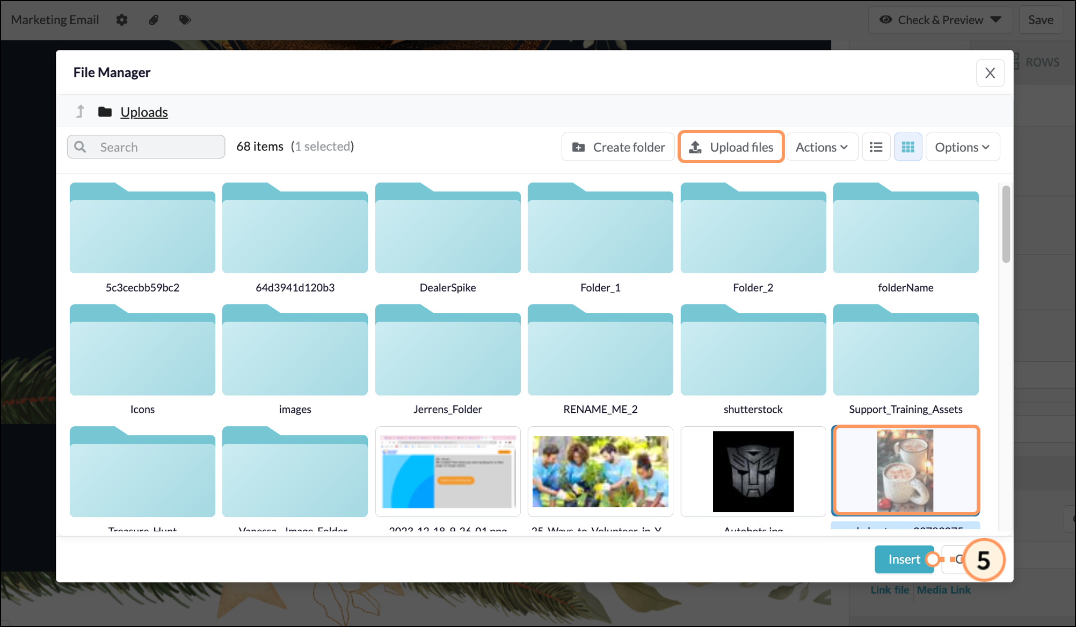Expand the Actions dropdown
Viewport: 1076px width, 627px height.
[x=822, y=147]
